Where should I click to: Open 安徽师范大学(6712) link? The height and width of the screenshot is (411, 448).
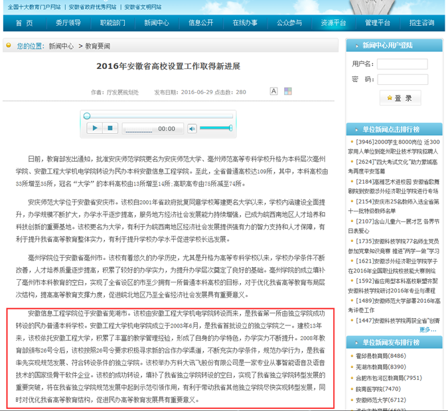point(380,400)
